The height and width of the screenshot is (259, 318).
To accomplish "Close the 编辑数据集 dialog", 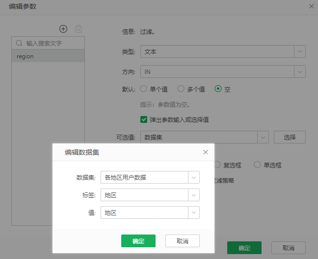I will point(206,152).
